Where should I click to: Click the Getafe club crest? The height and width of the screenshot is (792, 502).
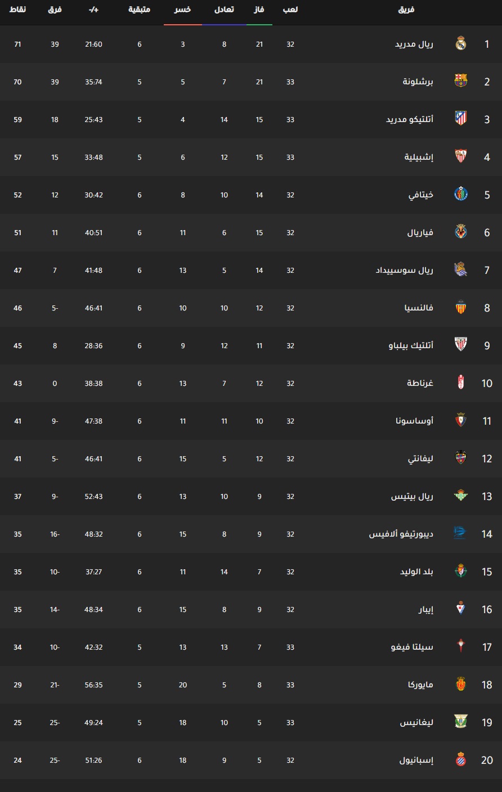[x=461, y=195]
